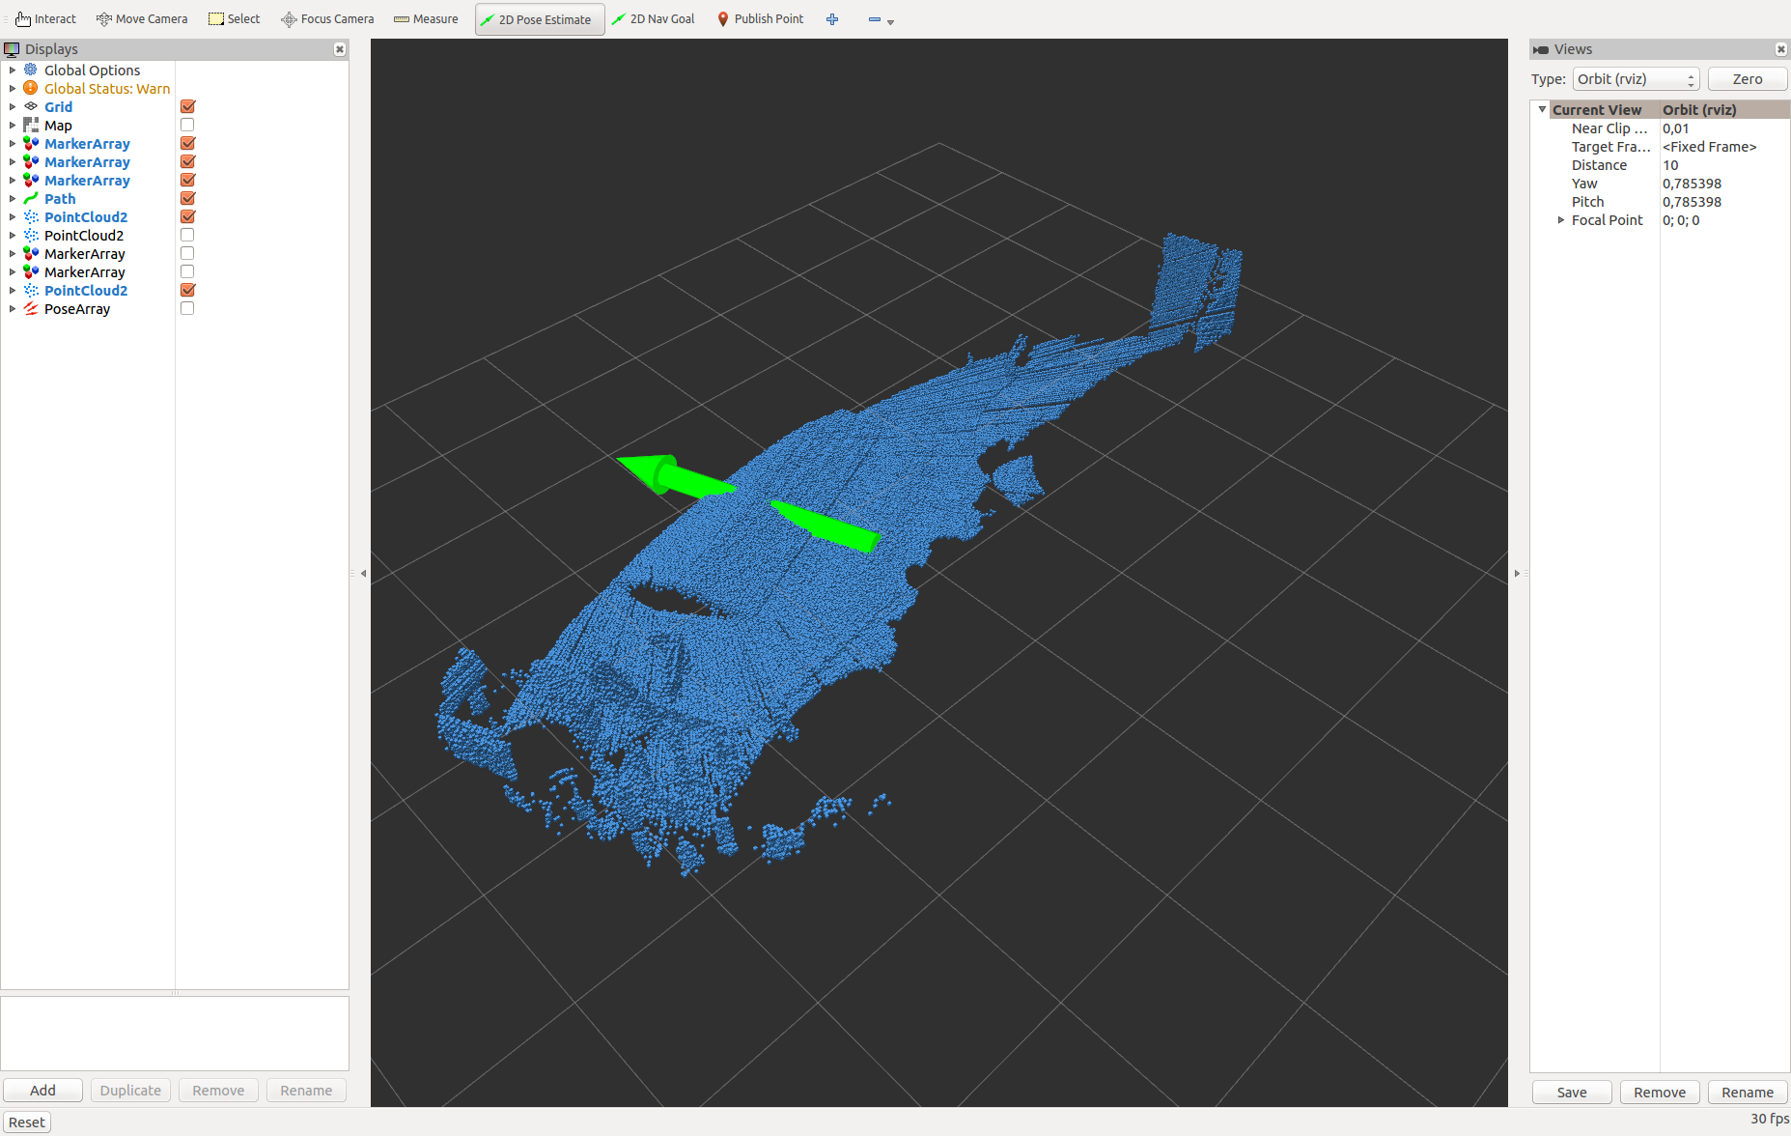The image size is (1791, 1136).
Task: Choose the Focus Camera tool
Action: click(x=327, y=19)
